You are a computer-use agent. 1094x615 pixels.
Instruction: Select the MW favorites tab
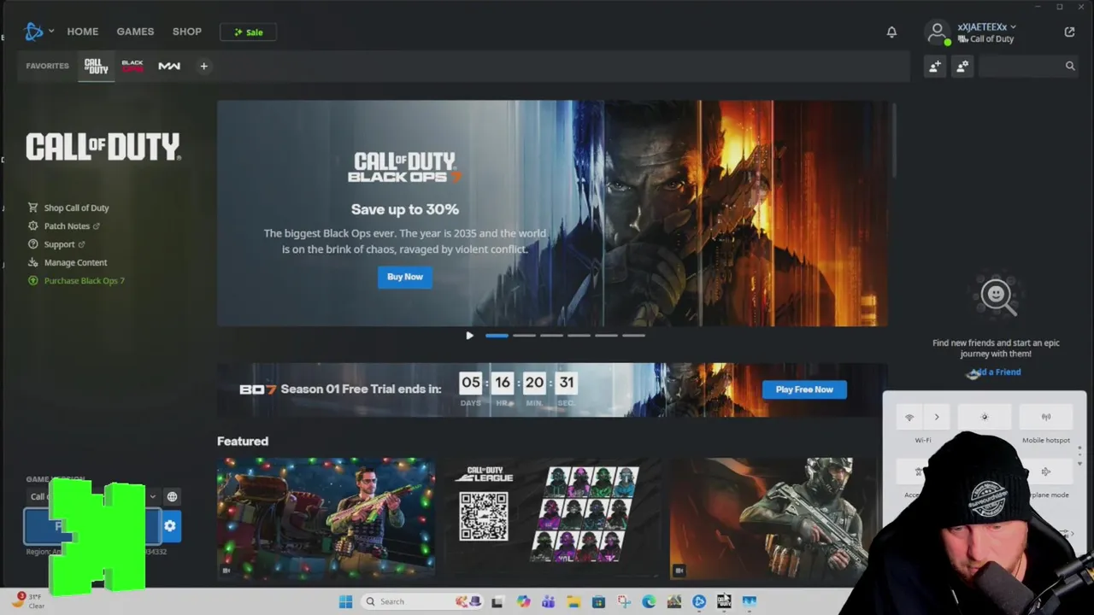coord(169,66)
